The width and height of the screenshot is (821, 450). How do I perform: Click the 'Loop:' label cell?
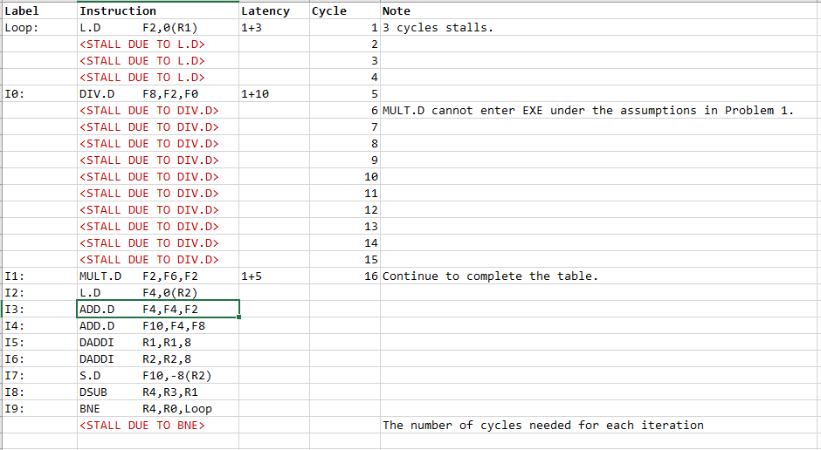(40, 28)
